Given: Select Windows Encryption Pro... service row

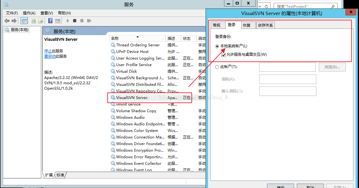Looking at the screenshot, I should click(158, 150).
